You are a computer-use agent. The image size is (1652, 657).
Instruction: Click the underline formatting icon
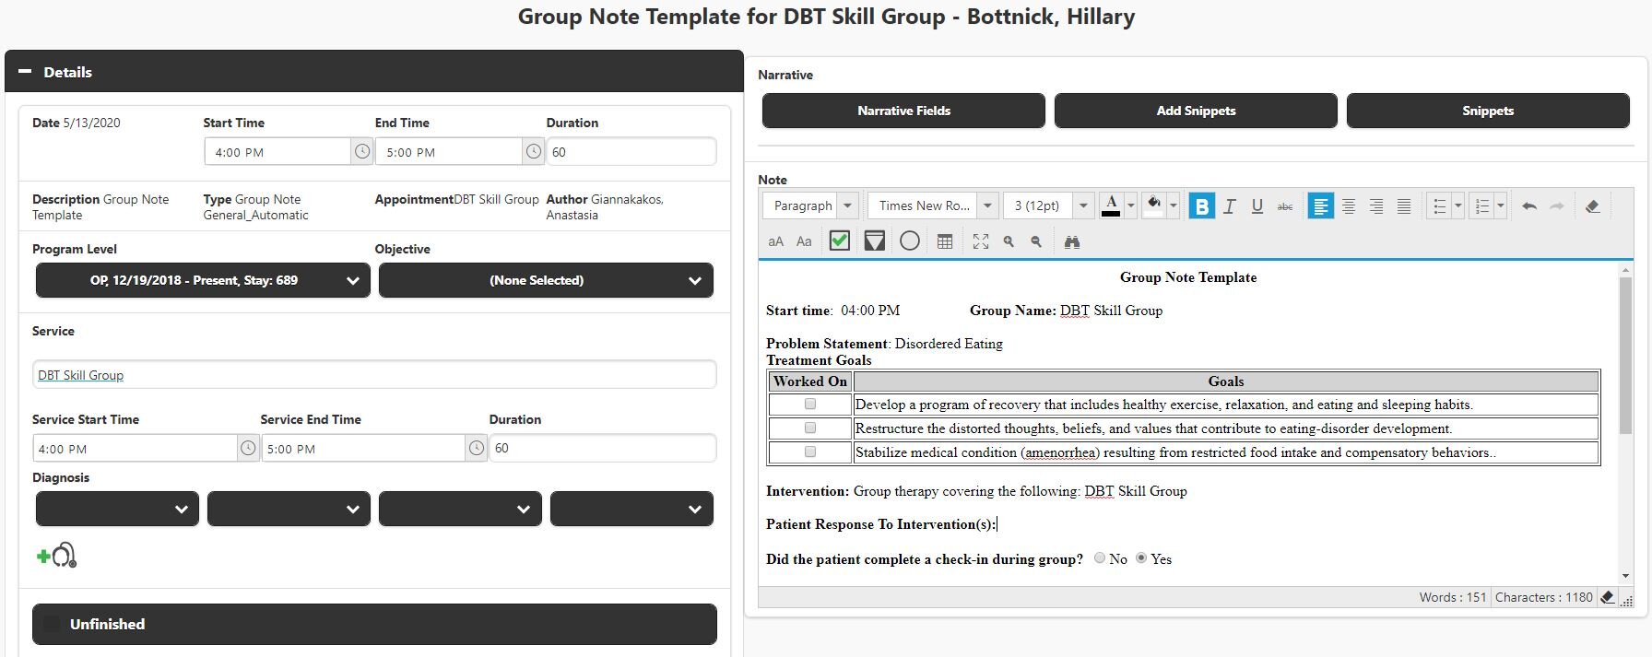tap(1257, 206)
